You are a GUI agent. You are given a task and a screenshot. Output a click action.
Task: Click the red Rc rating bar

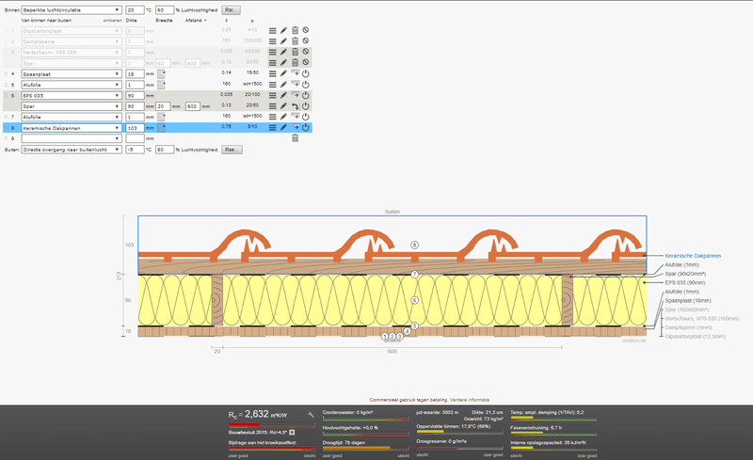coord(247,423)
